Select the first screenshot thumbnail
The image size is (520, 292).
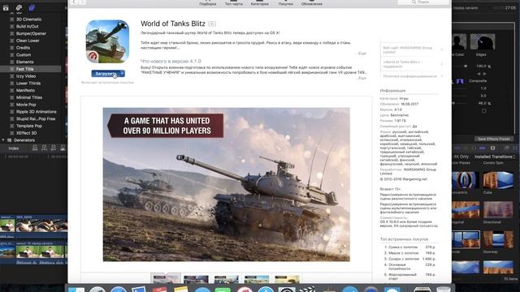pyautogui.click(x=166, y=278)
